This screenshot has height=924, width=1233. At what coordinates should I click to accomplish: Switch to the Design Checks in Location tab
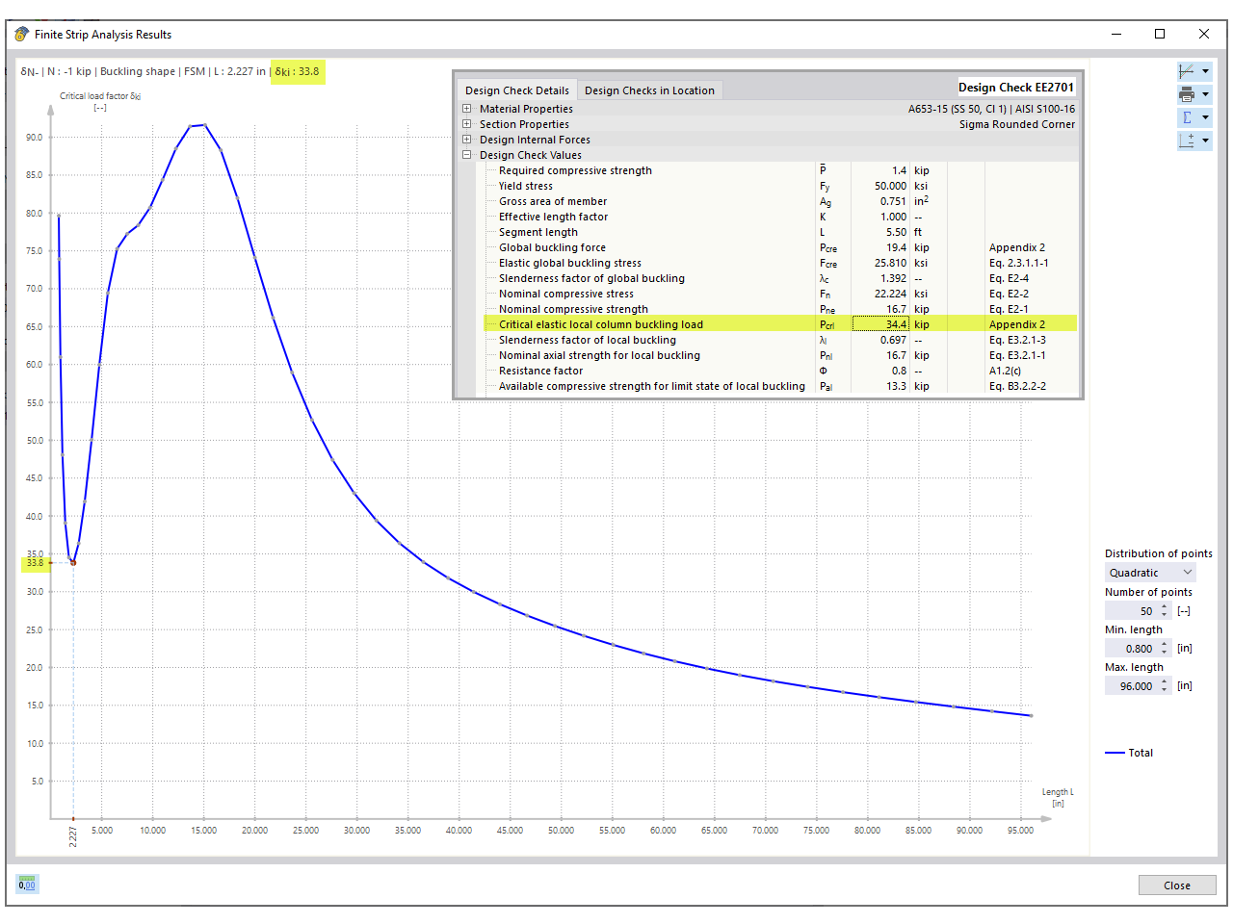pos(649,90)
